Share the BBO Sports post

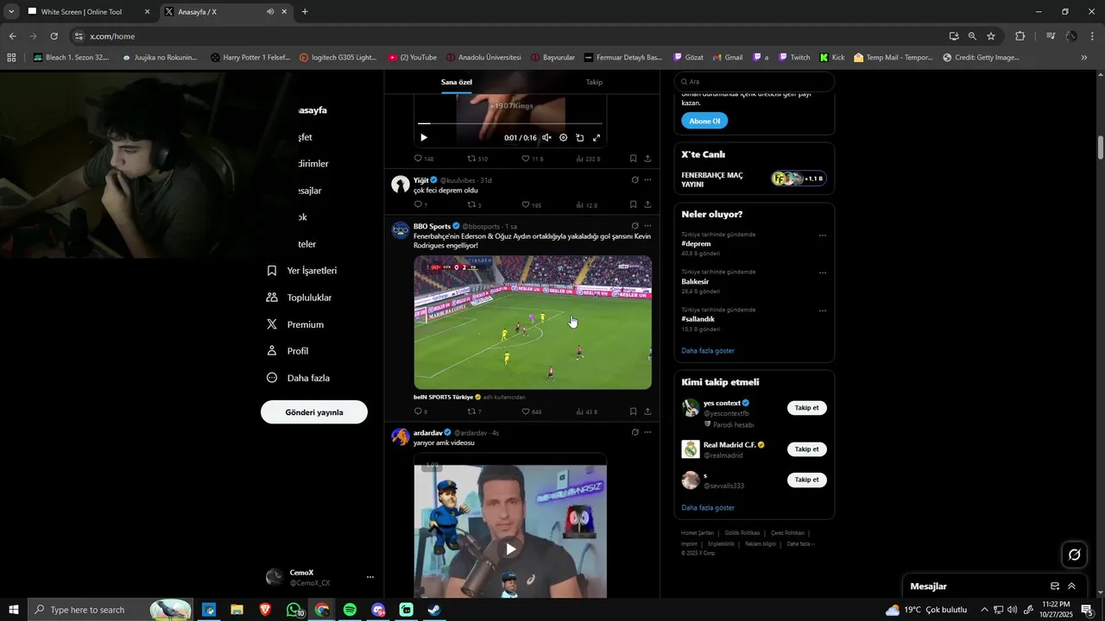point(647,412)
